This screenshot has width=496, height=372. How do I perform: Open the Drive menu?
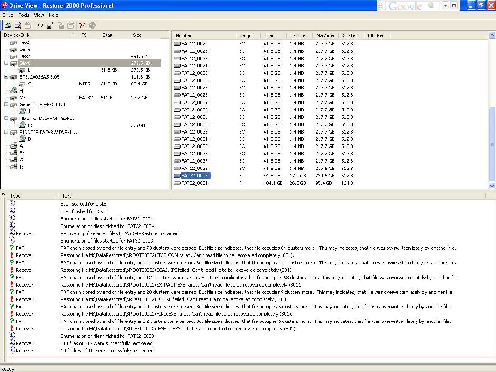tap(8, 15)
